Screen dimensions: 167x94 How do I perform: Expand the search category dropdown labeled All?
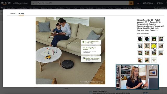point(34,3)
